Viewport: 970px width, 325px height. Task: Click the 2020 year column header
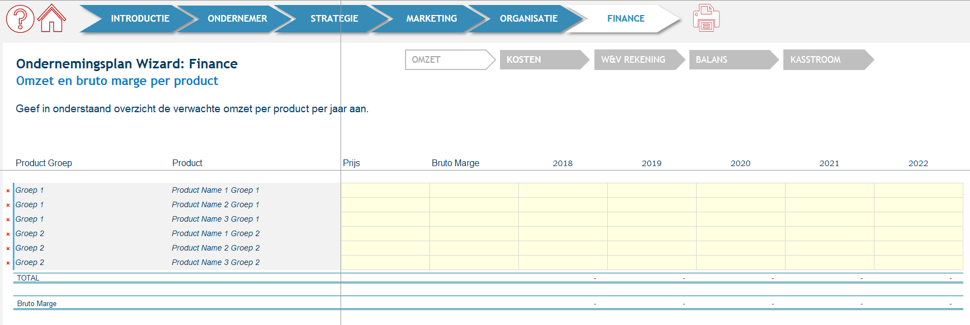[x=741, y=163]
